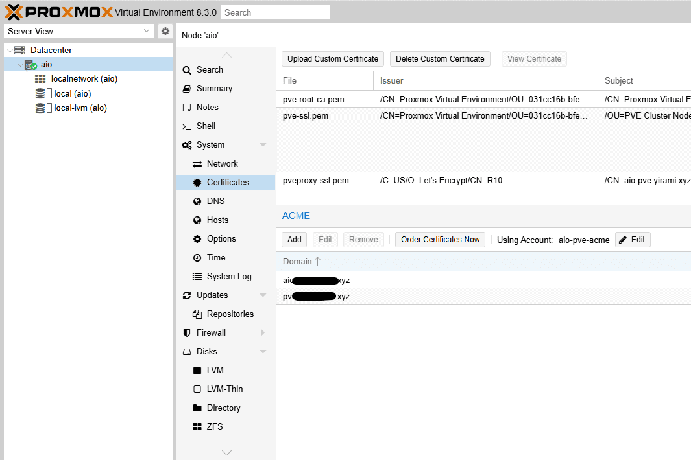Click the Options cog icon

[x=197, y=239]
